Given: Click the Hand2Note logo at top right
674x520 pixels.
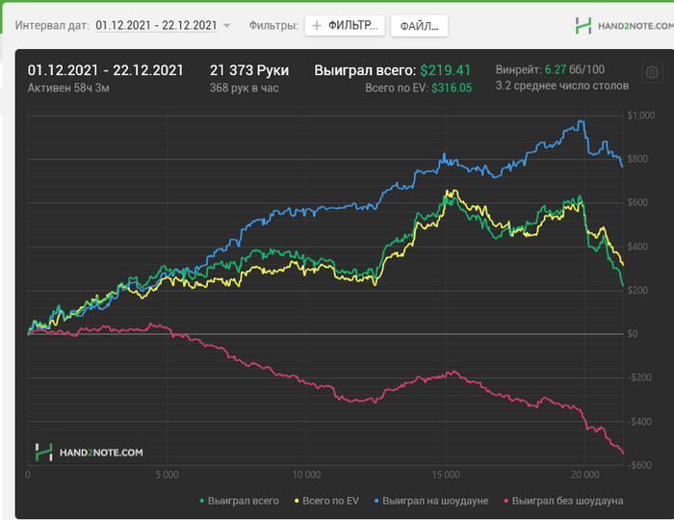Looking at the screenshot, I should pyautogui.click(x=624, y=26).
